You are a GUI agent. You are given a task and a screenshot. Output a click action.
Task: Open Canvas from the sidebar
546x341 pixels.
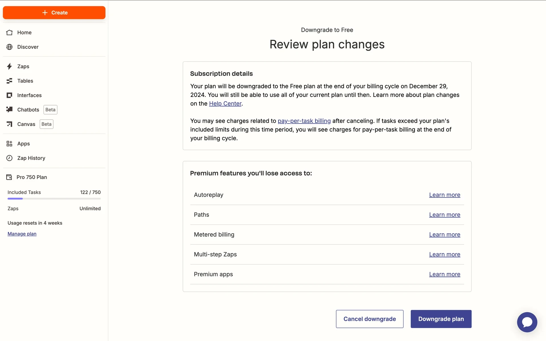(x=26, y=124)
